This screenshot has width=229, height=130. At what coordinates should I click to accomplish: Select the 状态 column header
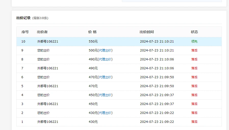tap(194, 32)
